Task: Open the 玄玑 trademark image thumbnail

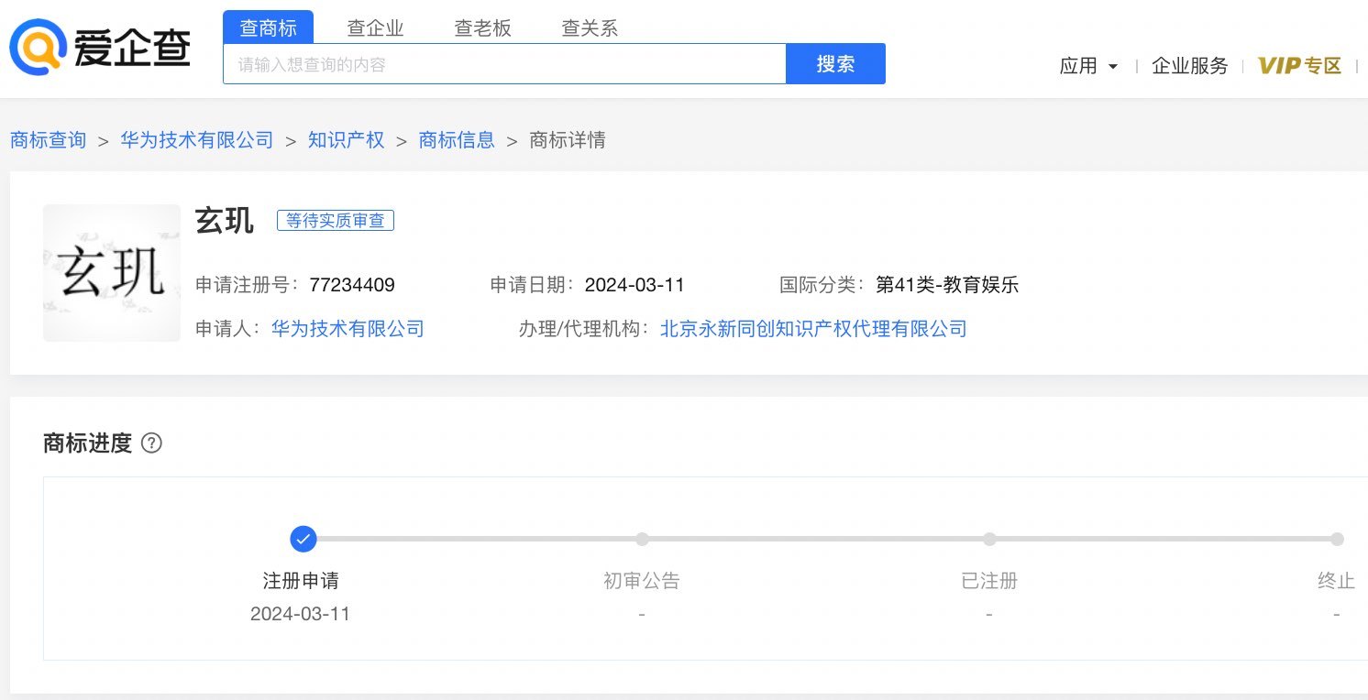Action: pos(112,273)
